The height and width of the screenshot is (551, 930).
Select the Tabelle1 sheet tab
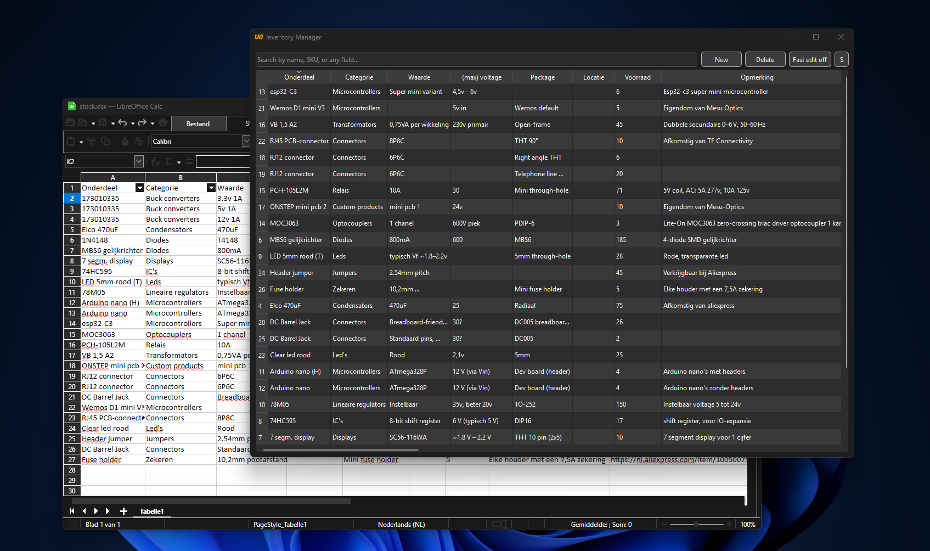pyautogui.click(x=151, y=511)
